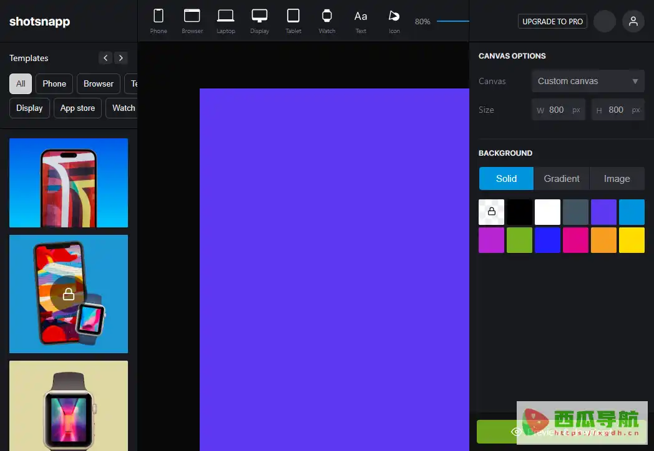Edit the canvas width field
The height and width of the screenshot is (451, 654).
tap(559, 110)
